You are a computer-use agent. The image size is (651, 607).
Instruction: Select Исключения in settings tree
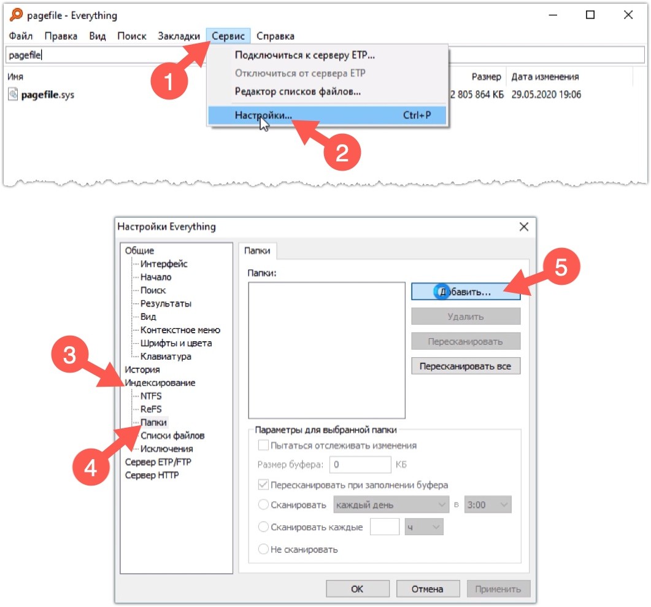point(166,449)
